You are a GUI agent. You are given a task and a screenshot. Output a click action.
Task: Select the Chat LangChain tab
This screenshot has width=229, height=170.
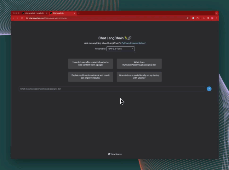point(63,13)
